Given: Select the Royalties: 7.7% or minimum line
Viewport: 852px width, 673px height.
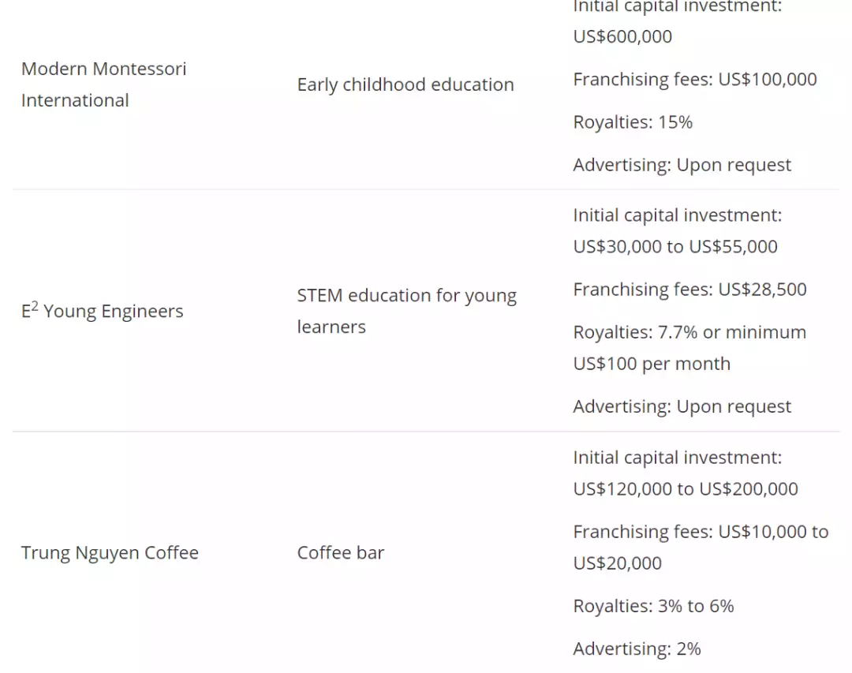Looking at the screenshot, I should pyautogui.click(x=689, y=332).
